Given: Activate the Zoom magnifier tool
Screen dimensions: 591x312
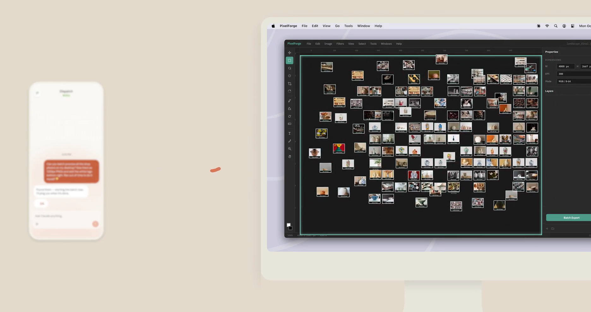Looking at the screenshot, I should pos(290,149).
